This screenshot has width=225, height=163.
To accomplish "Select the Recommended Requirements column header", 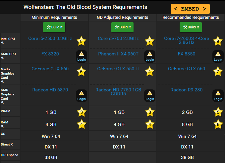I will click(191, 17).
